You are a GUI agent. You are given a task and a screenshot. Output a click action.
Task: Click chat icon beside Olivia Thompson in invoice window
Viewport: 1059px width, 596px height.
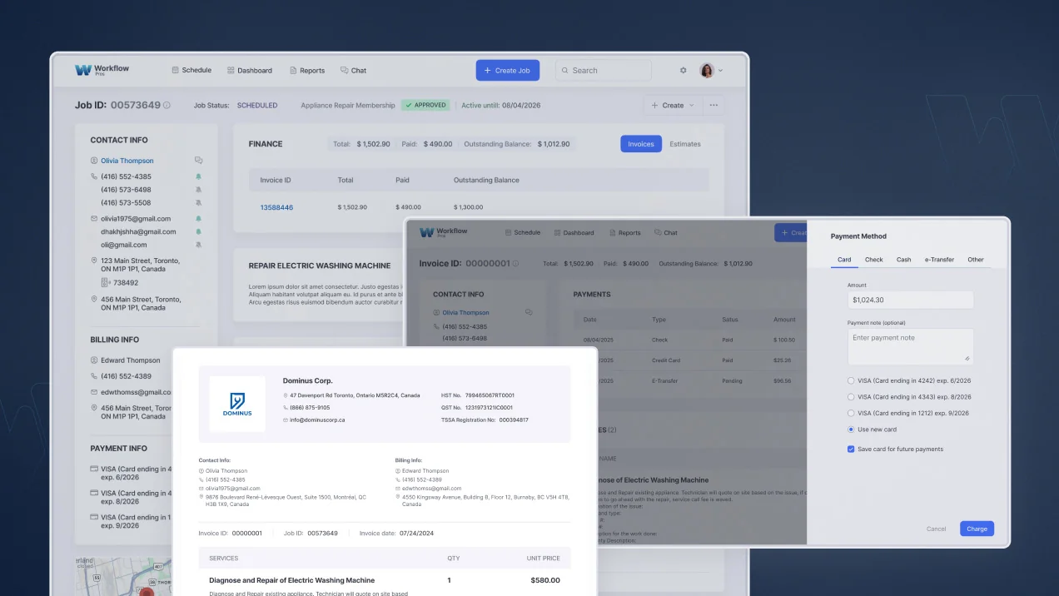529,313
